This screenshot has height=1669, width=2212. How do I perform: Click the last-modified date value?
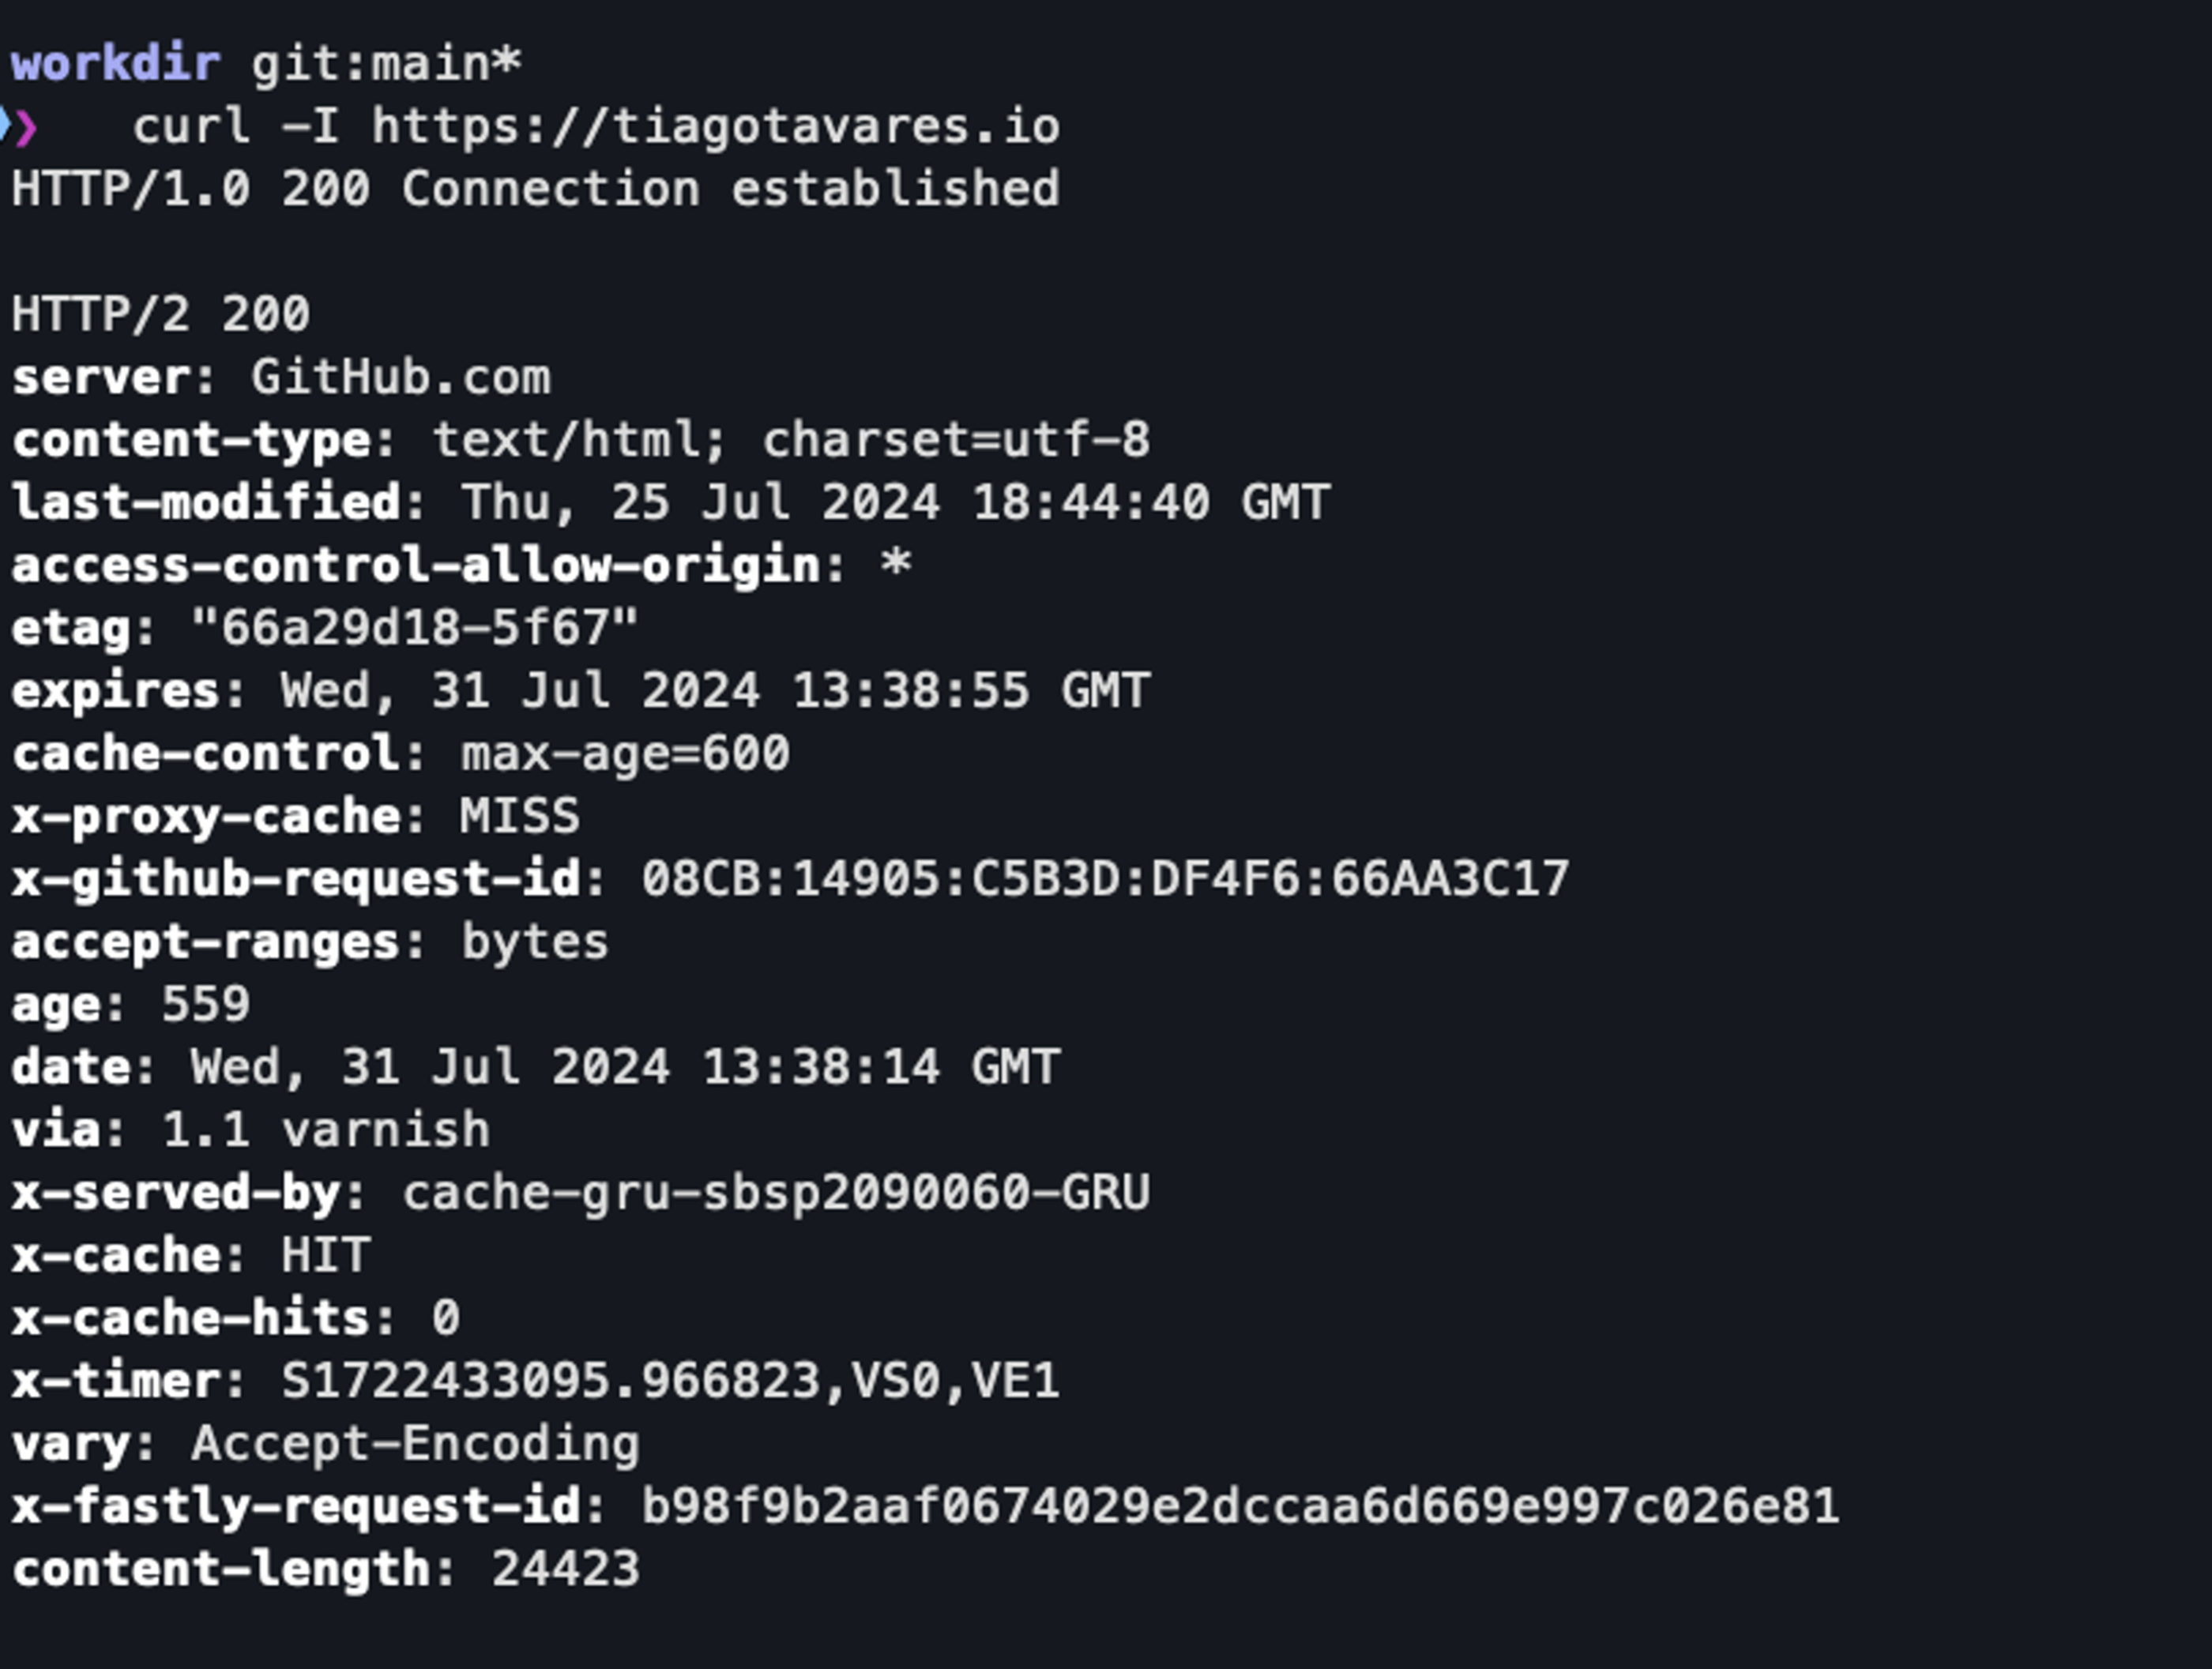896,503
